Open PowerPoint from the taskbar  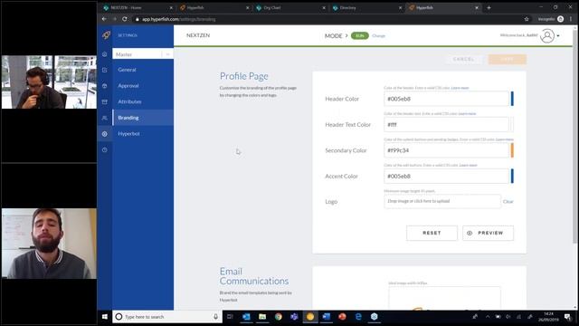[342, 317]
